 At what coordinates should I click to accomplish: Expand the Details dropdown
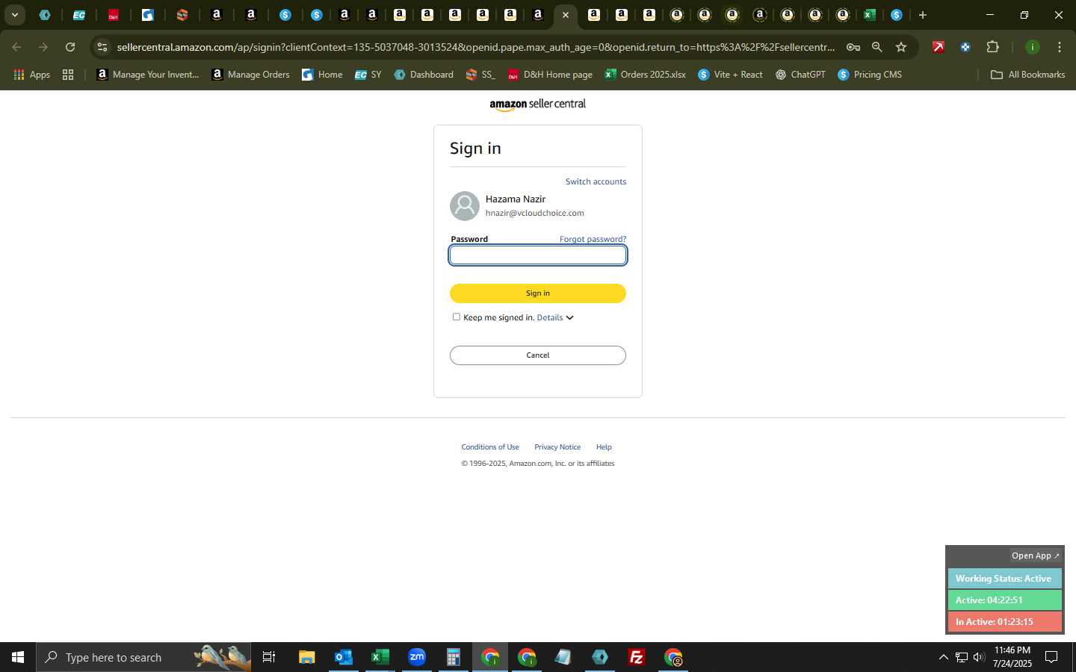click(x=555, y=317)
